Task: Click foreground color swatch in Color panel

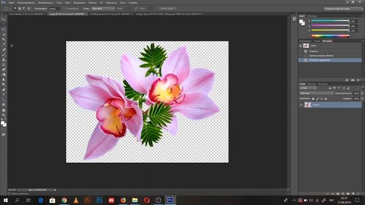Action: [301, 22]
